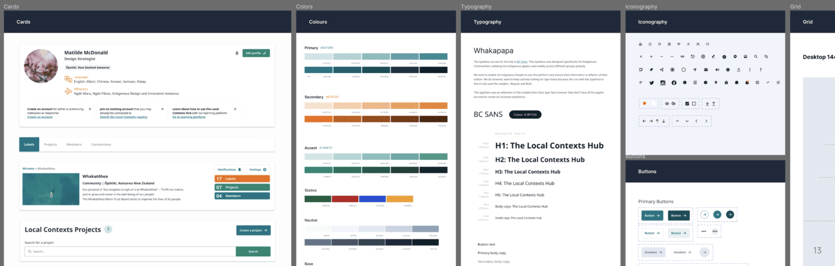Click the chevron down icon
835x266 pixels.
(x=687, y=121)
